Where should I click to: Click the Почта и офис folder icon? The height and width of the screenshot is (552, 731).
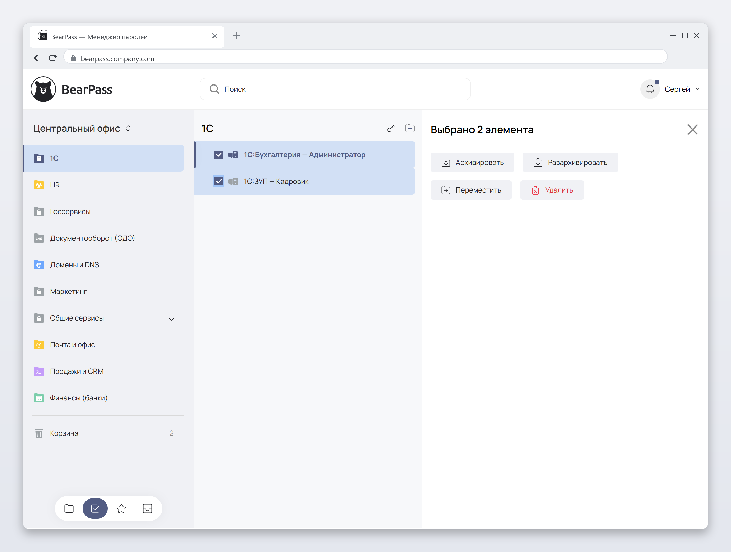(39, 345)
